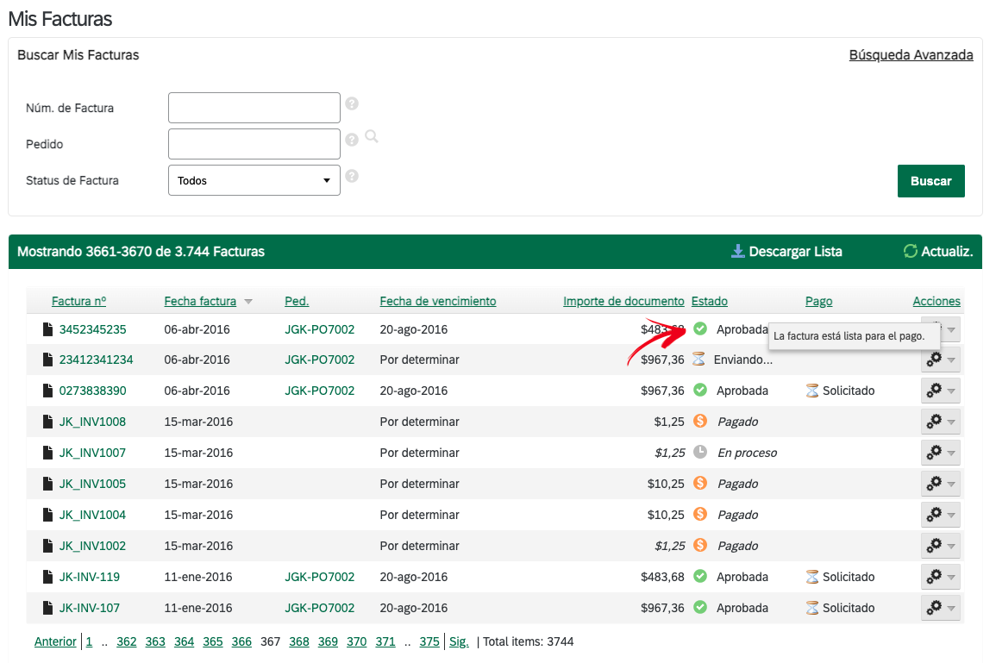
Task: Expand actions arrow for invoice 0273838390
Action: pos(951,391)
